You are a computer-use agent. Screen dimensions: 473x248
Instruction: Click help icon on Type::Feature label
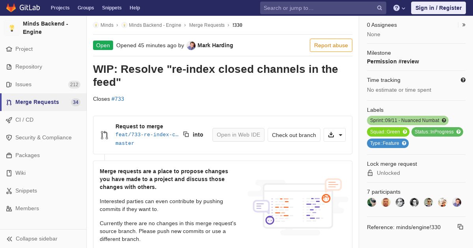pyautogui.click(x=404, y=143)
